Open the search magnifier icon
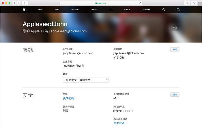 point(164,9)
